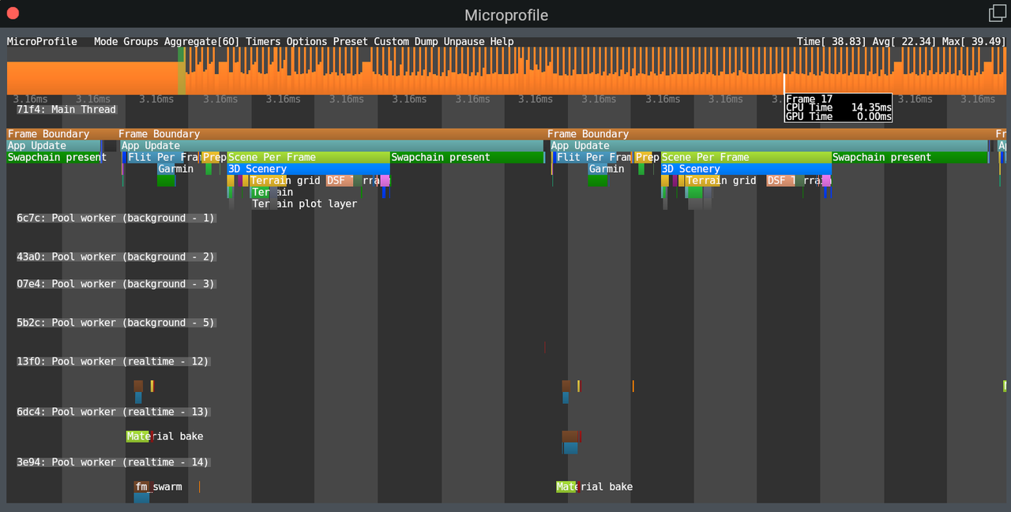Click the Time[ 38.83] value
Screen dimensions: 1011x512
(832, 42)
